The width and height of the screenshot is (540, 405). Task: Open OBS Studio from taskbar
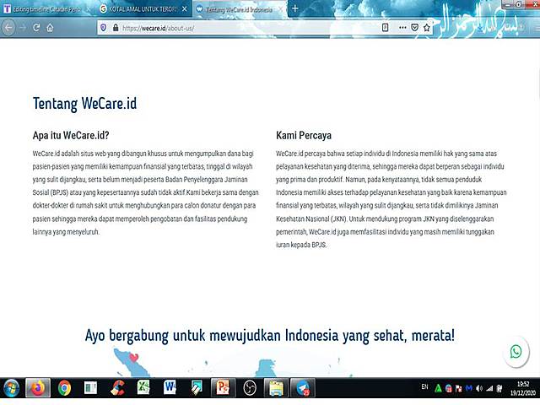[x=250, y=388]
